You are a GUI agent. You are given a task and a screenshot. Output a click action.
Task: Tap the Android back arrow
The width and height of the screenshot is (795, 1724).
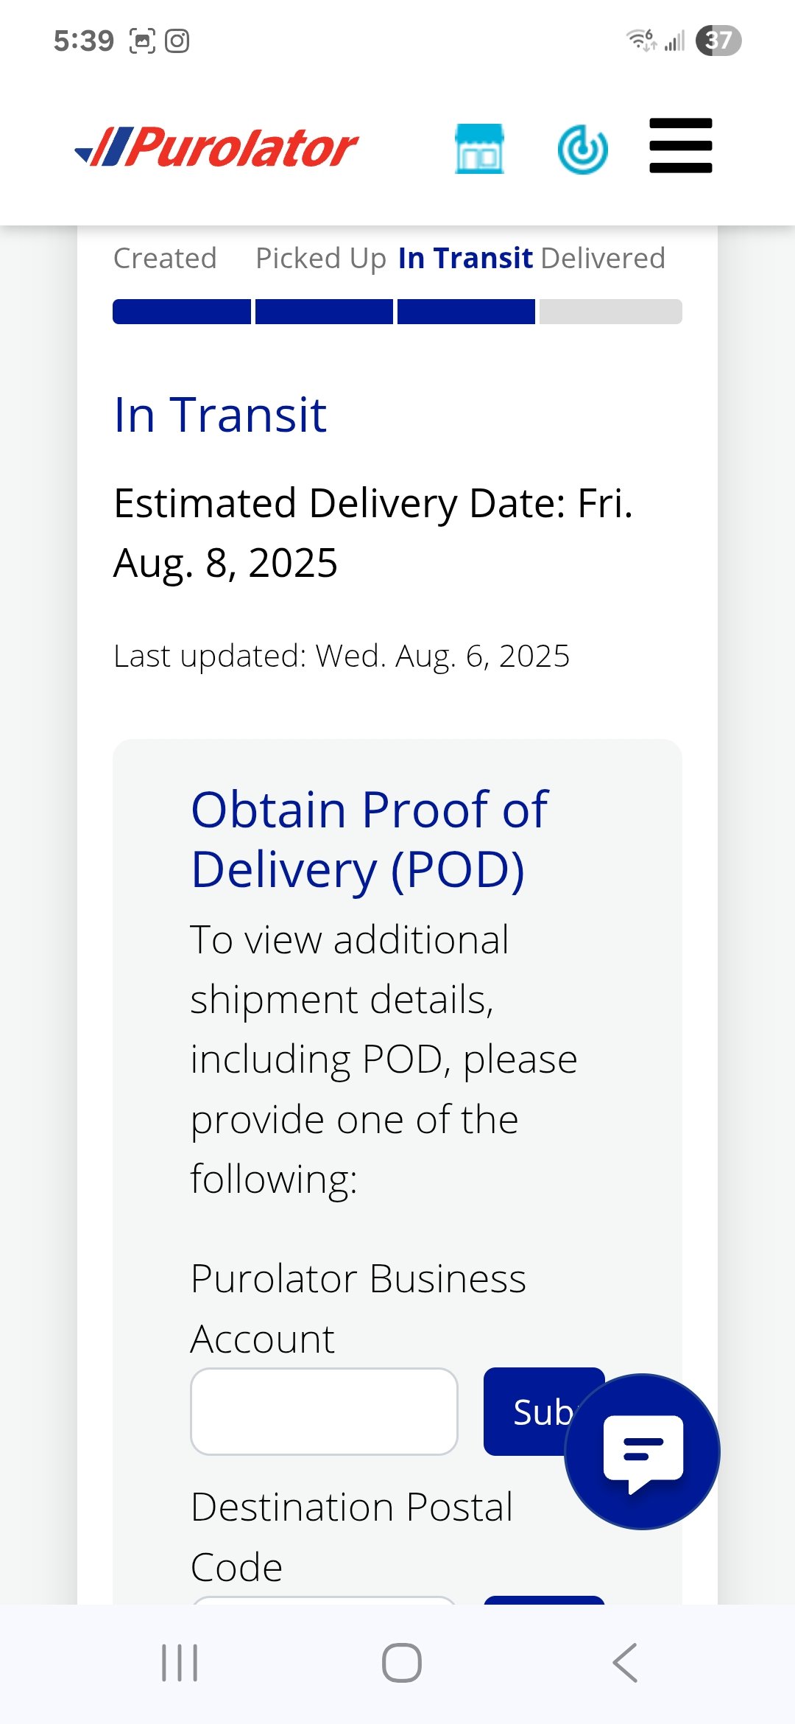point(625,1663)
